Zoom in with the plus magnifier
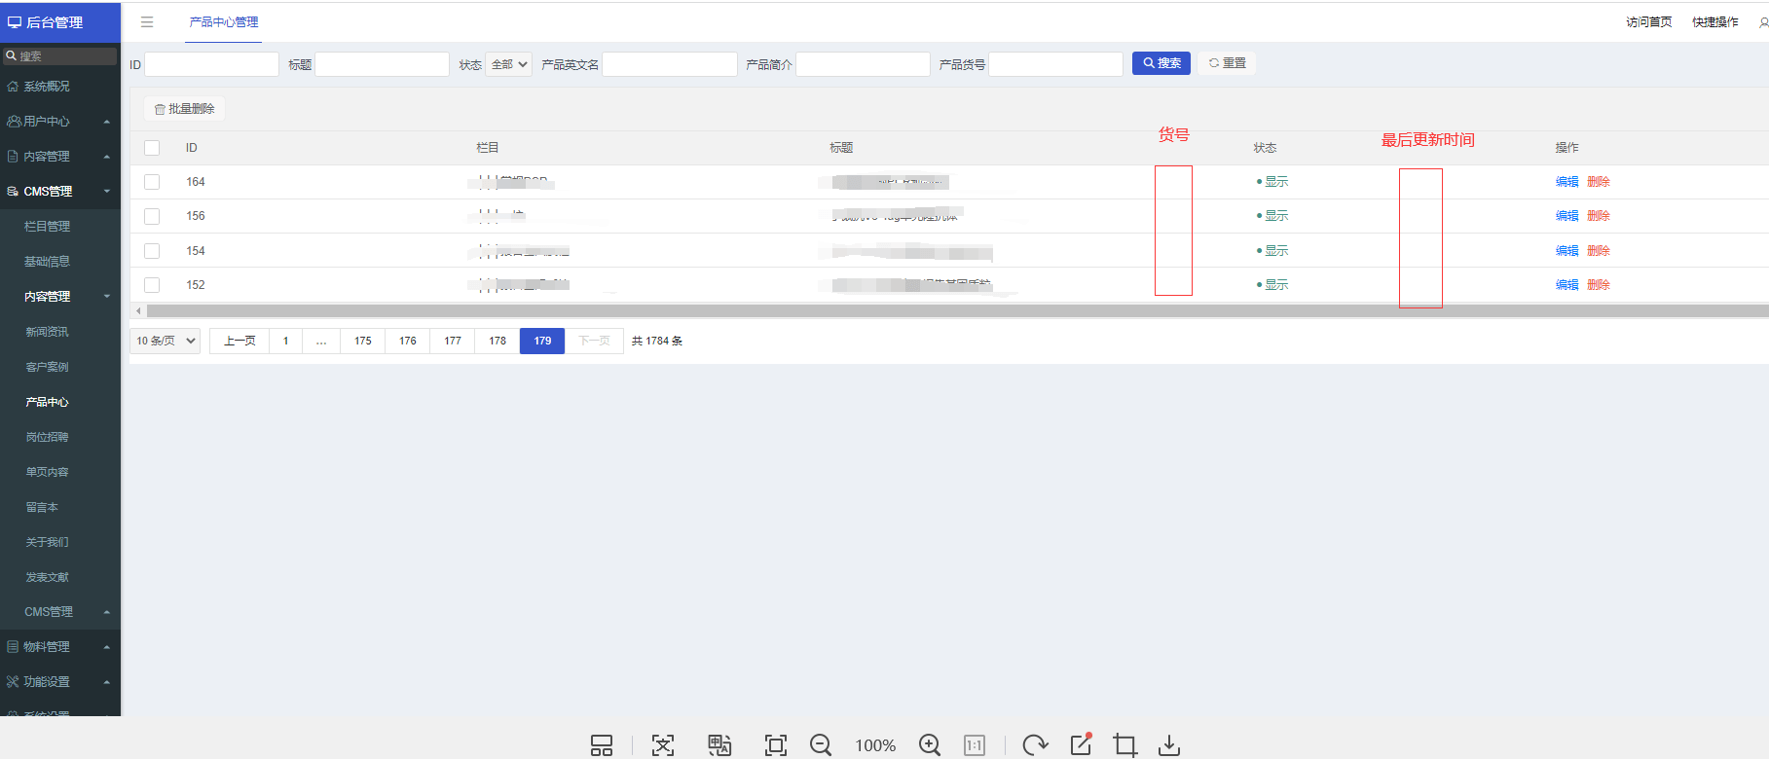The image size is (1769, 759). 930,745
